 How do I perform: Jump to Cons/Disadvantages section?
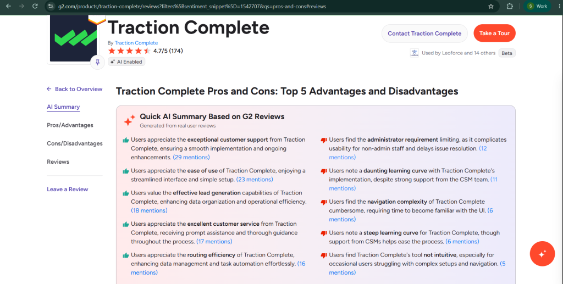(x=75, y=143)
